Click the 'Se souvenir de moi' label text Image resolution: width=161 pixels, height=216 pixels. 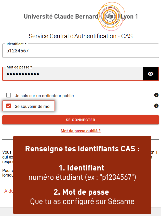pyautogui.click(x=33, y=106)
